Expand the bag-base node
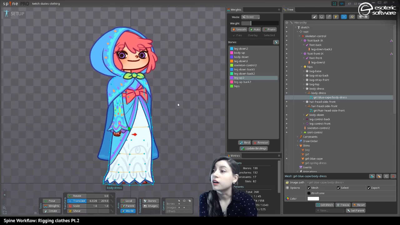 (x=304, y=71)
